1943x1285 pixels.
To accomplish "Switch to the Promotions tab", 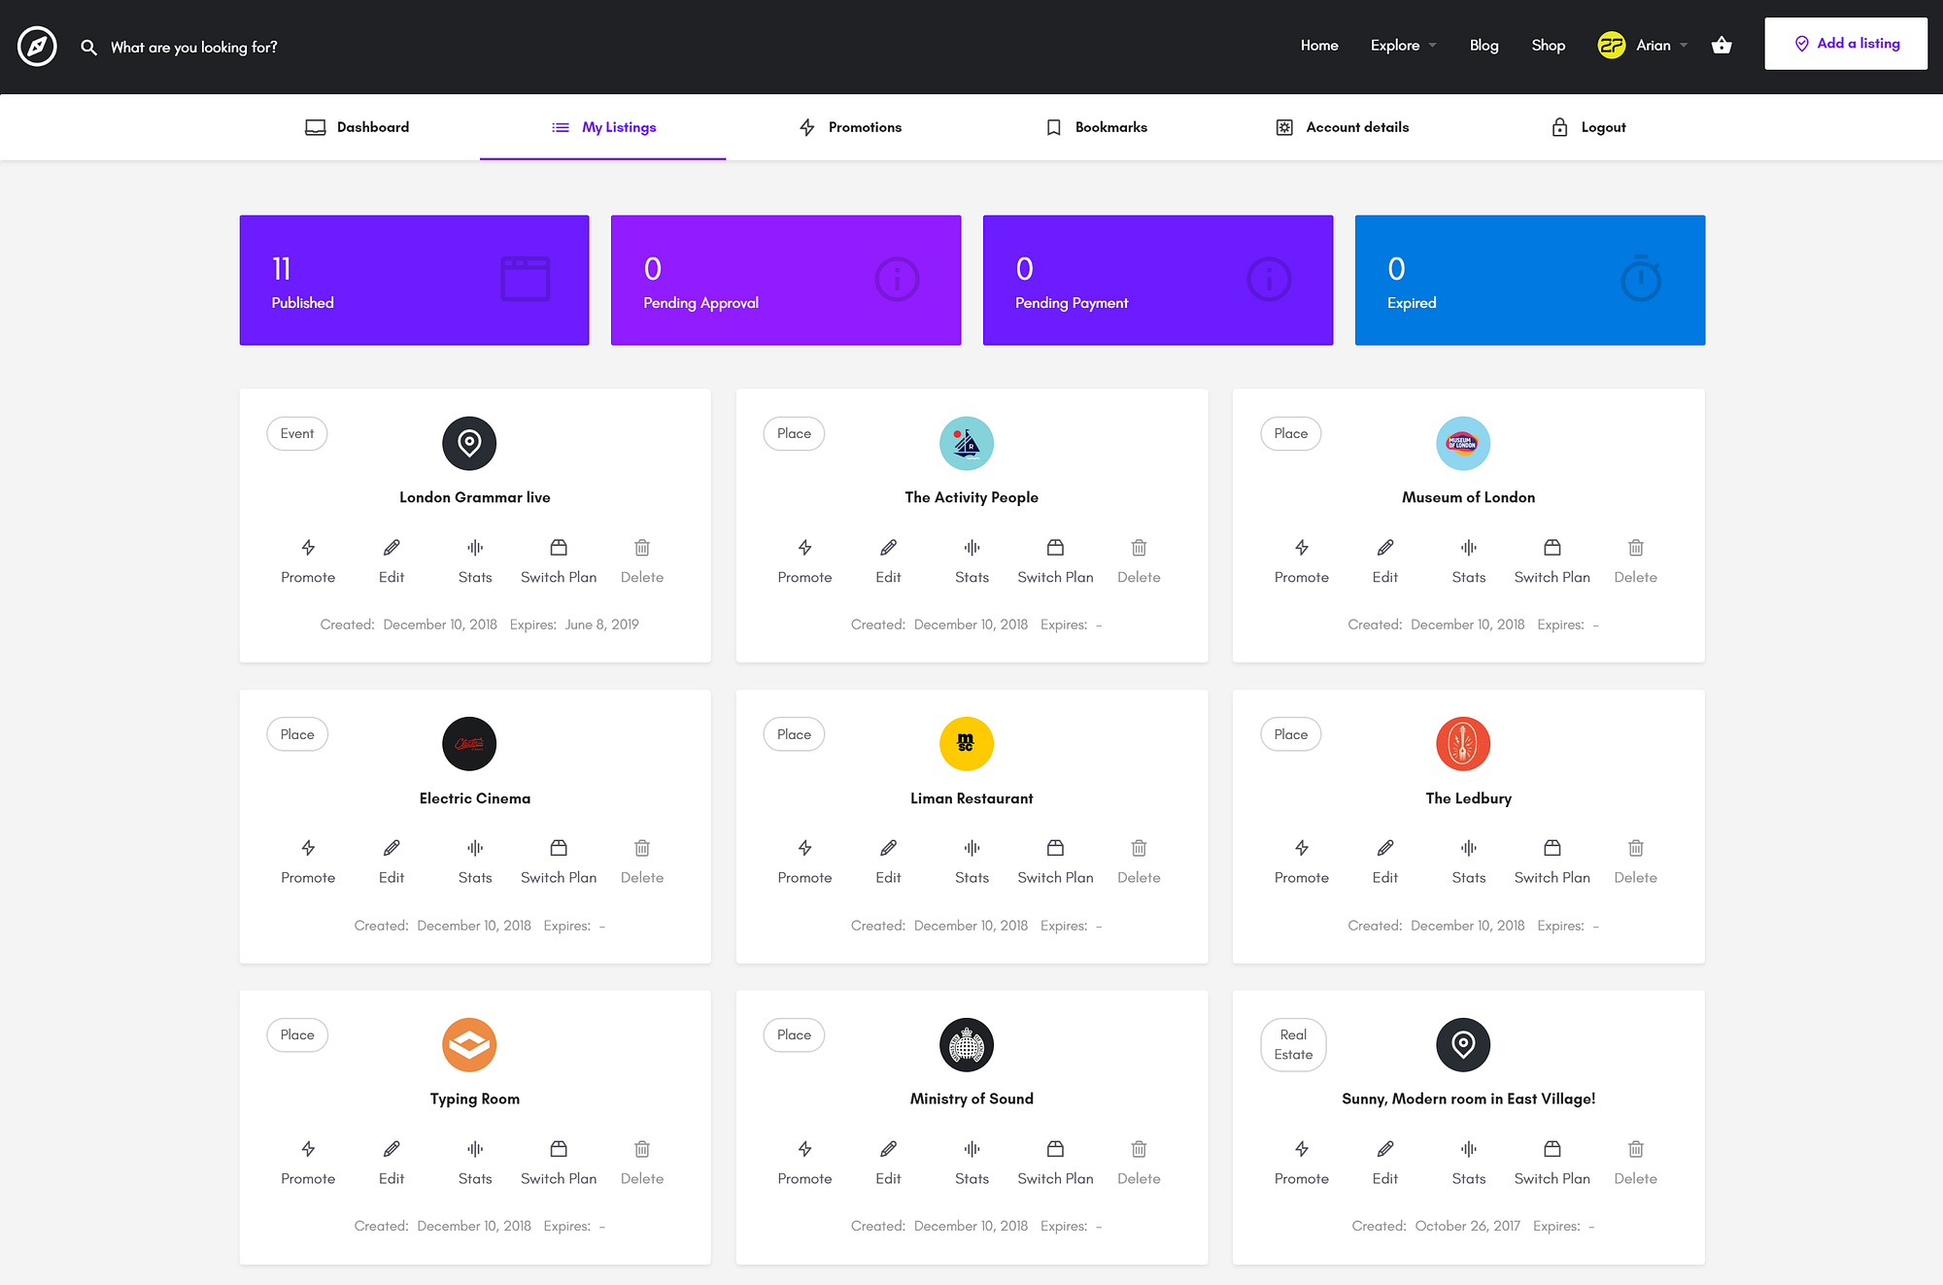I will point(850,127).
